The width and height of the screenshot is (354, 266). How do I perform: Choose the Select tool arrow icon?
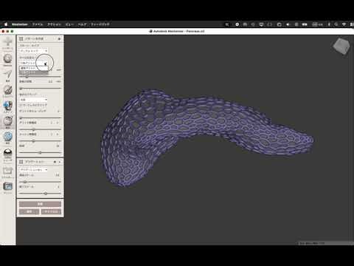(7, 75)
